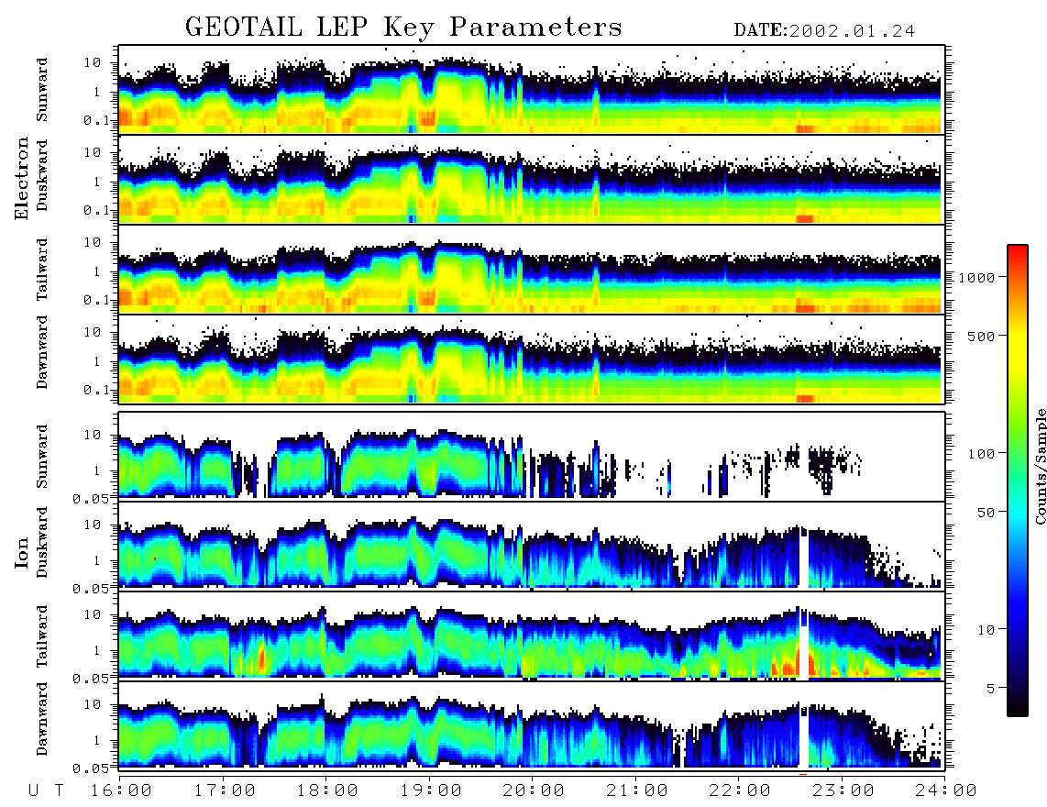Select the Electron Duskward panel label

(42, 175)
